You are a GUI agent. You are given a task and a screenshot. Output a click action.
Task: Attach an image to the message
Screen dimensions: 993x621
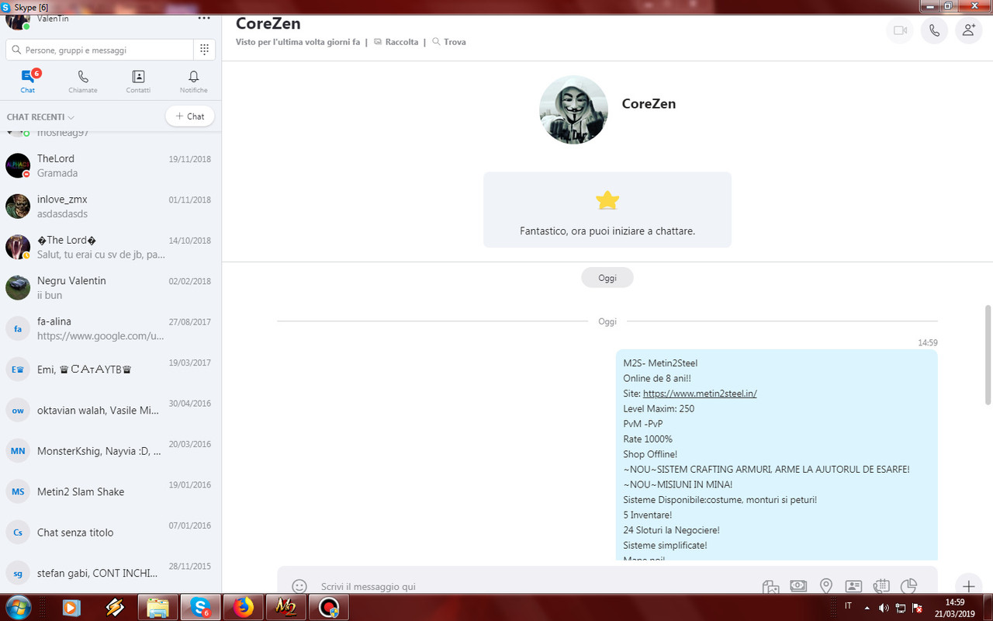(770, 587)
